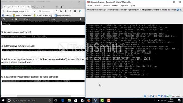183x103 pixels.
Task: Open Entrar na conta da Microsoft bookmark
Action: coord(23,15)
